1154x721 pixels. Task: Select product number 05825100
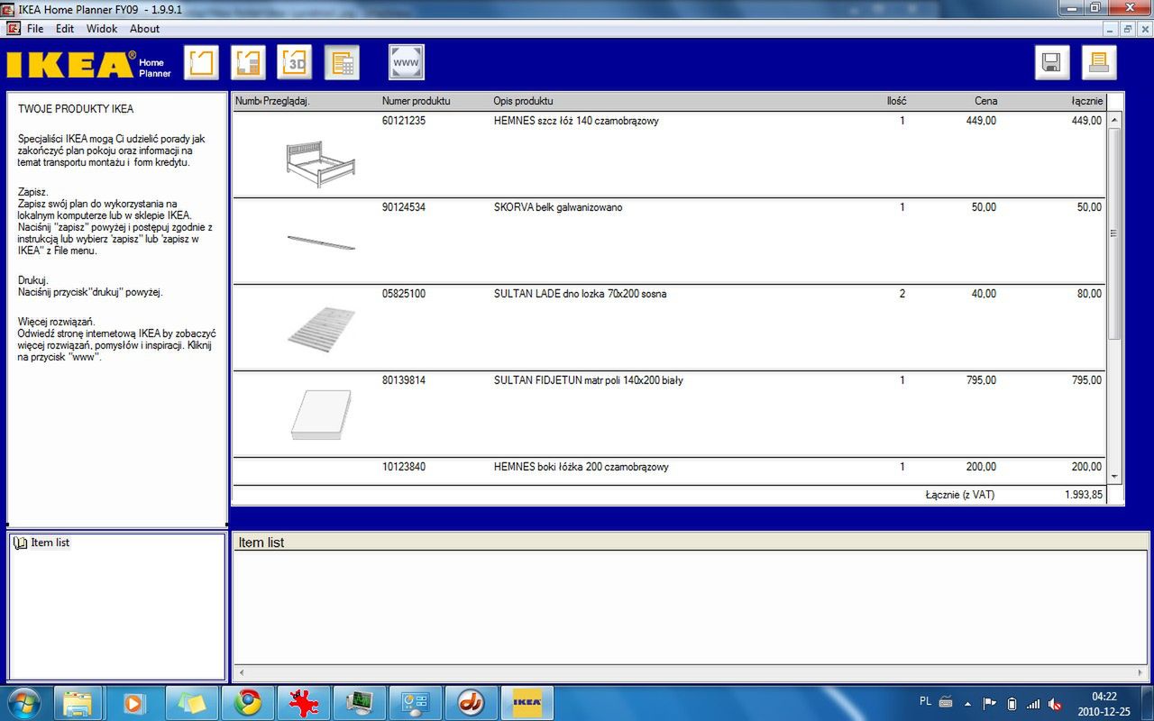(x=404, y=294)
